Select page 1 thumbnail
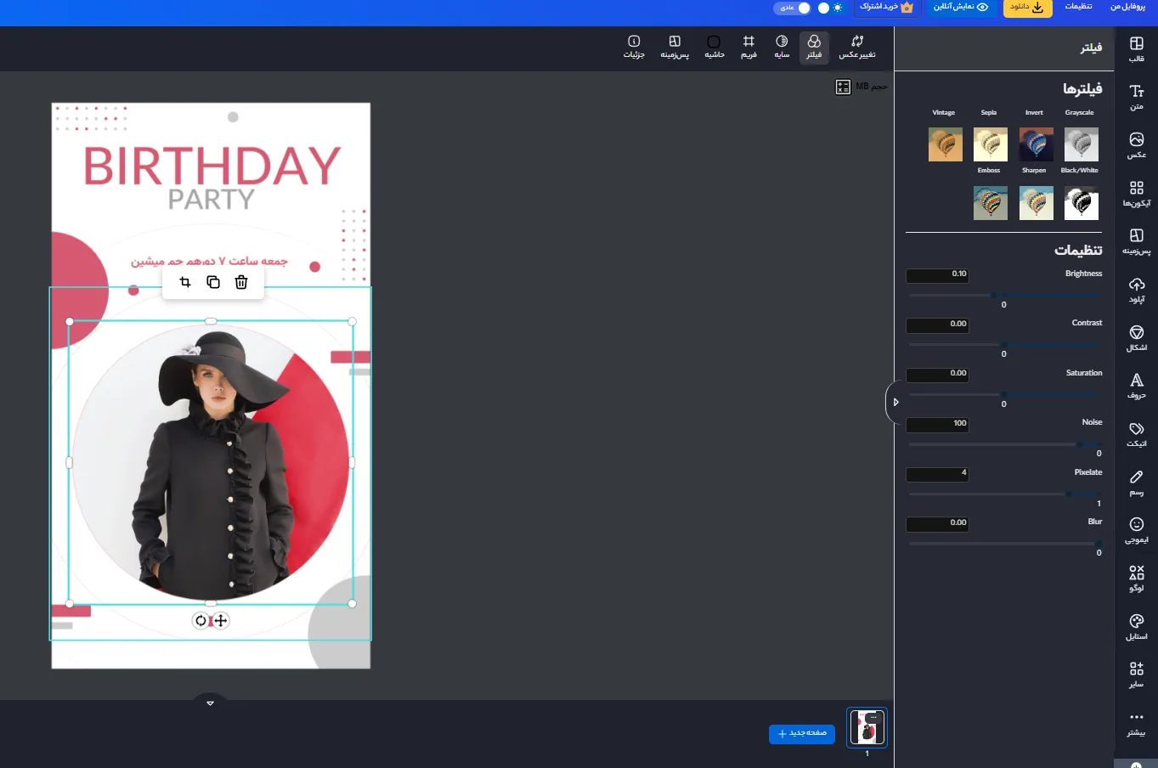Viewport: 1158px width, 768px height. [867, 727]
